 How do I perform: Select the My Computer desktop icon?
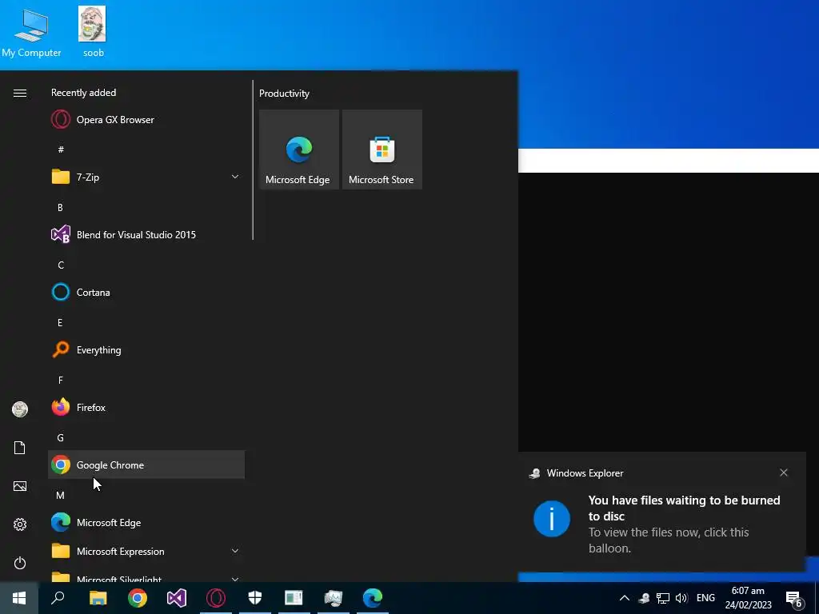[31, 32]
